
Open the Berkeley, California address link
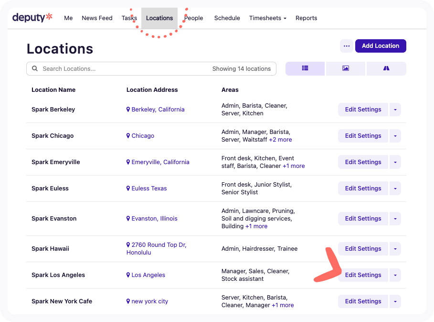click(x=158, y=110)
